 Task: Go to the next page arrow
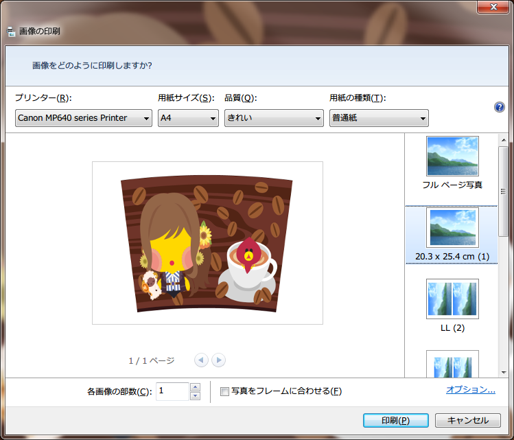tap(219, 360)
